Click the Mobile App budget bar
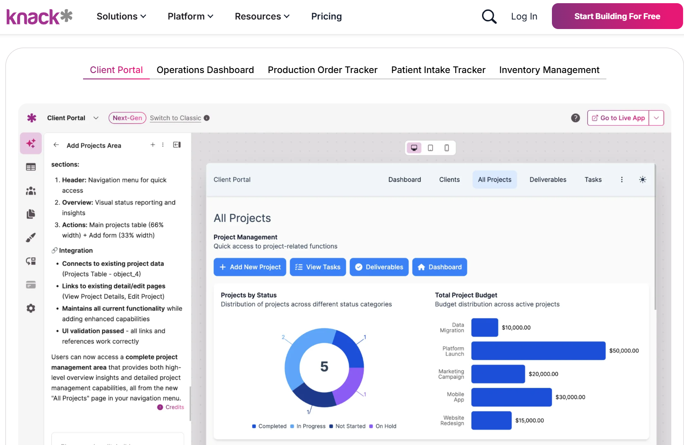Viewport: 684px width, 445px height. [x=512, y=397]
